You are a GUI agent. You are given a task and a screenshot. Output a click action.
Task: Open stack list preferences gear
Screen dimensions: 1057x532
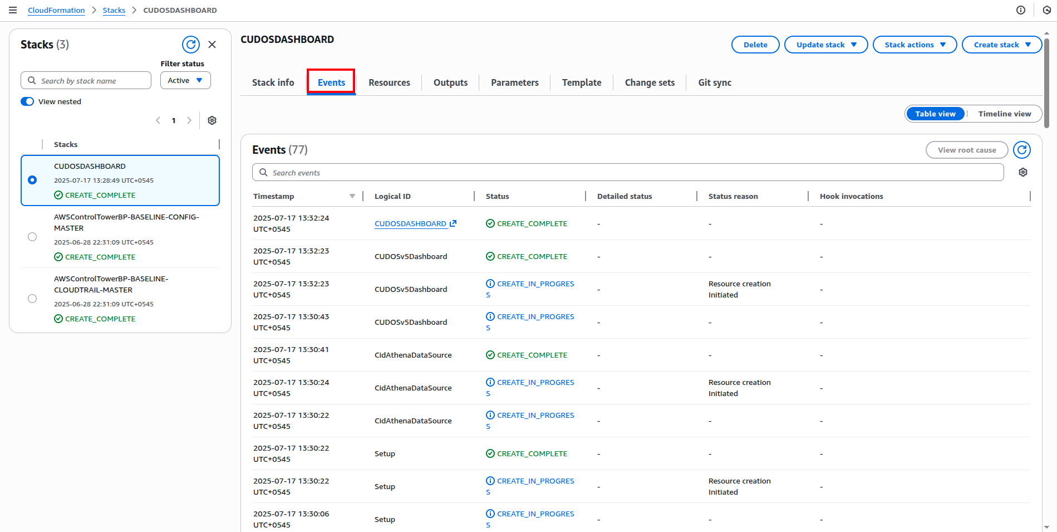(x=212, y=120)
